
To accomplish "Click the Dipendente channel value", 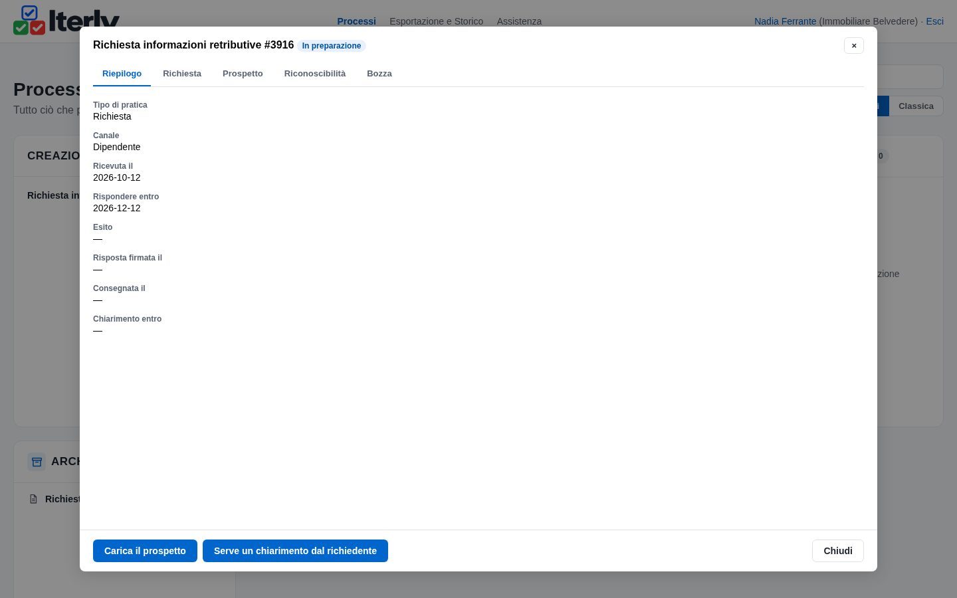I will point(117,147).
